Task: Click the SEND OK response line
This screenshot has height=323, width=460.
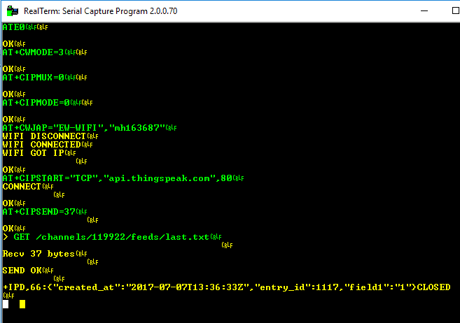Action: [x=22, y=271]
